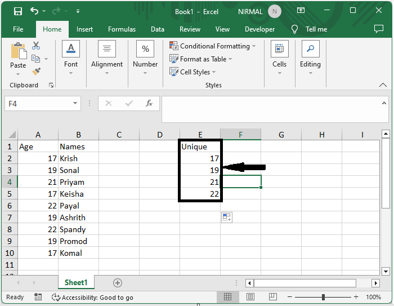Image resolution: width=394 pixels, height=306 pixels.
Task: Switch to the Insert tab
Action: click(x=84, y=29)
